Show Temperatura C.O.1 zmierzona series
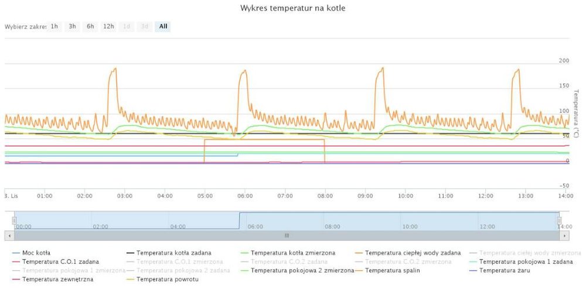The width and height of the screenshot is (586, 293). coord(179,261)
